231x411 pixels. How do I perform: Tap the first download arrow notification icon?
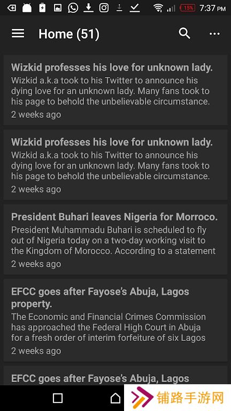click(x=88, y=8)
